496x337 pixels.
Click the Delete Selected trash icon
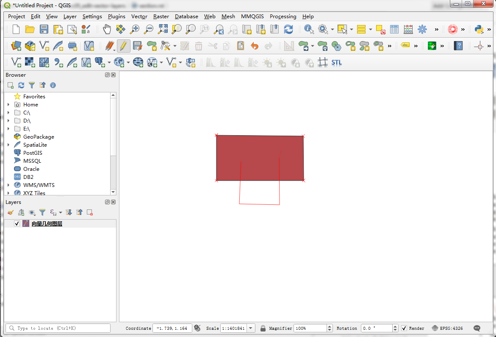198,46
